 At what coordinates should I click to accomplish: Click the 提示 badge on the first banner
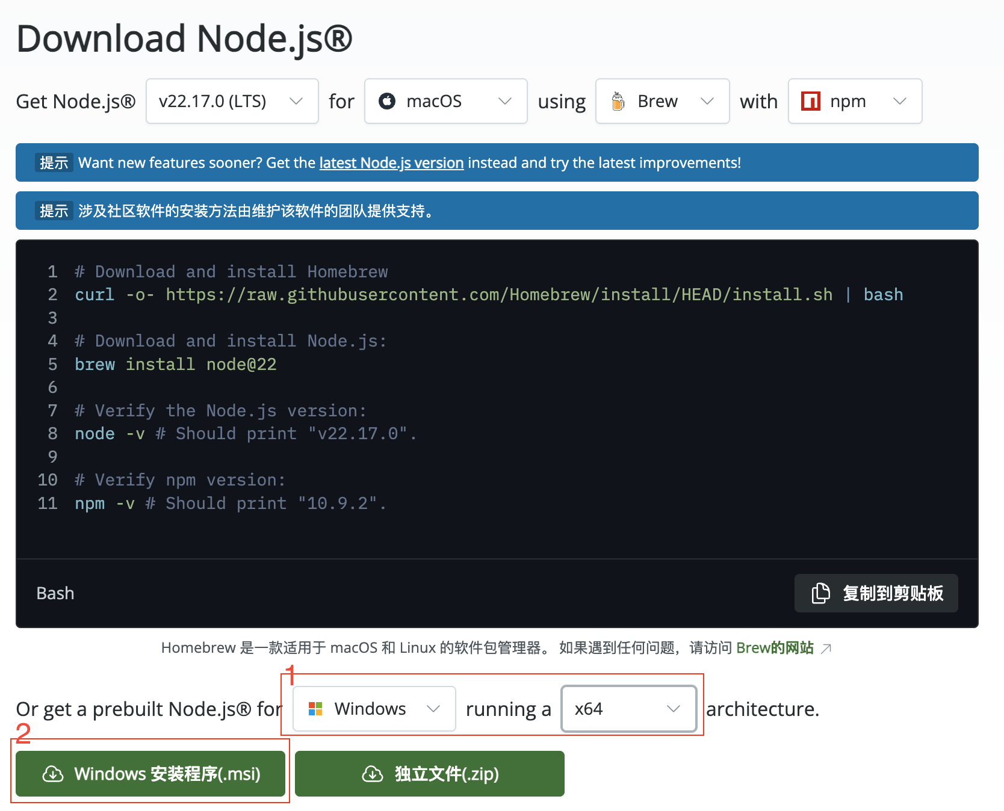54,162
